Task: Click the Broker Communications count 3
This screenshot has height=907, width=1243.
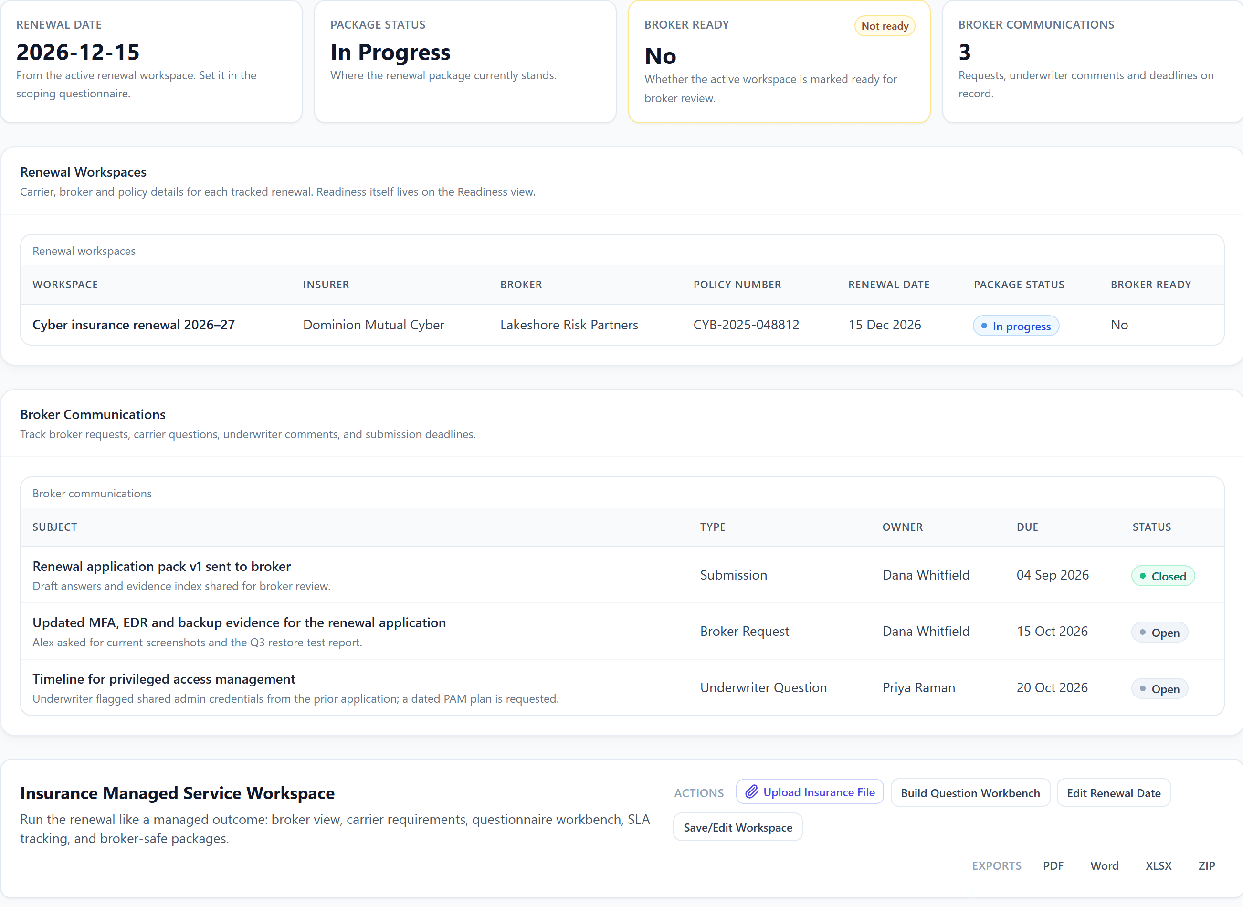Action: [x=965, y=52]
